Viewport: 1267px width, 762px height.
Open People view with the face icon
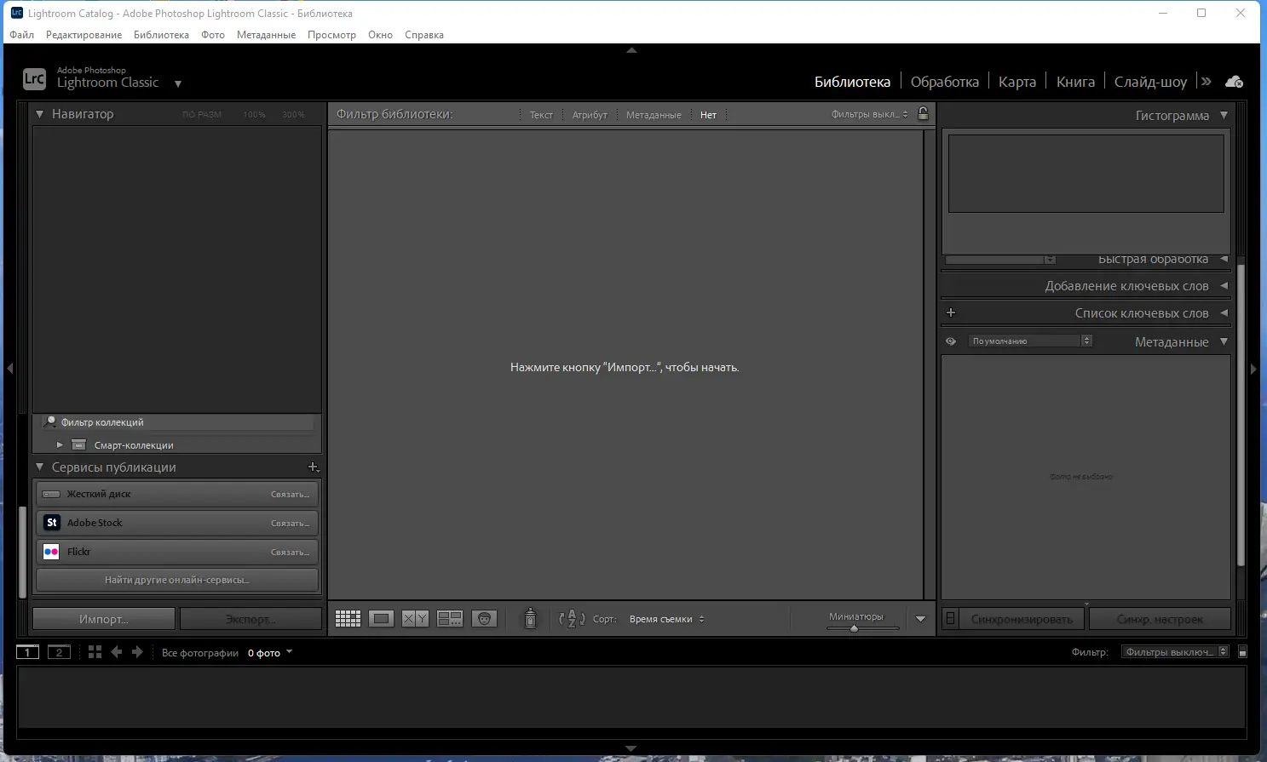[484, 619]
